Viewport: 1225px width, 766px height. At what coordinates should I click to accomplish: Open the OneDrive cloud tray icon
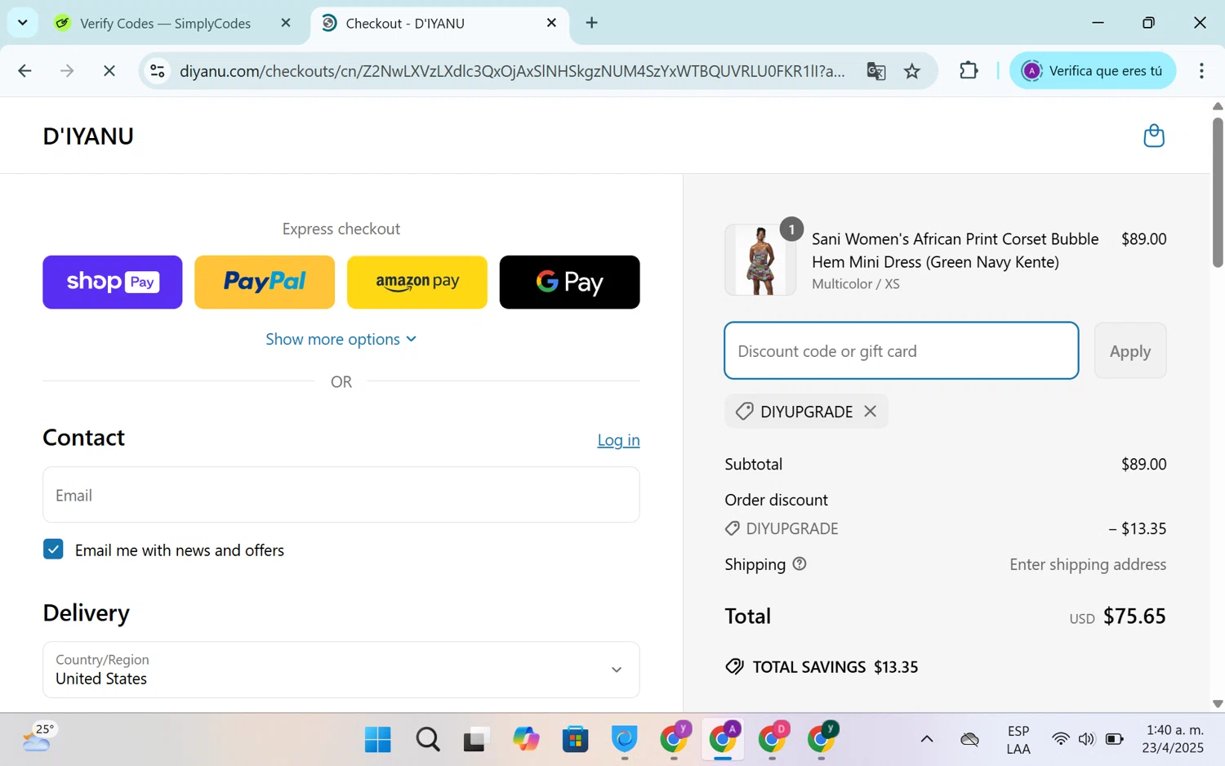pos(969,739)
